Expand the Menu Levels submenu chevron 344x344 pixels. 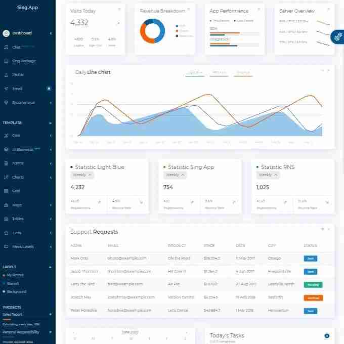tap(51, 247)
